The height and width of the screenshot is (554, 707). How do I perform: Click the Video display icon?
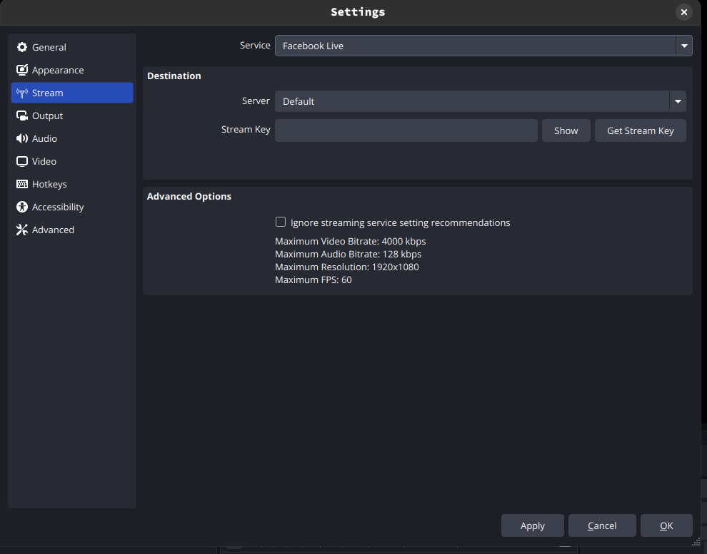tap(21, 161)
